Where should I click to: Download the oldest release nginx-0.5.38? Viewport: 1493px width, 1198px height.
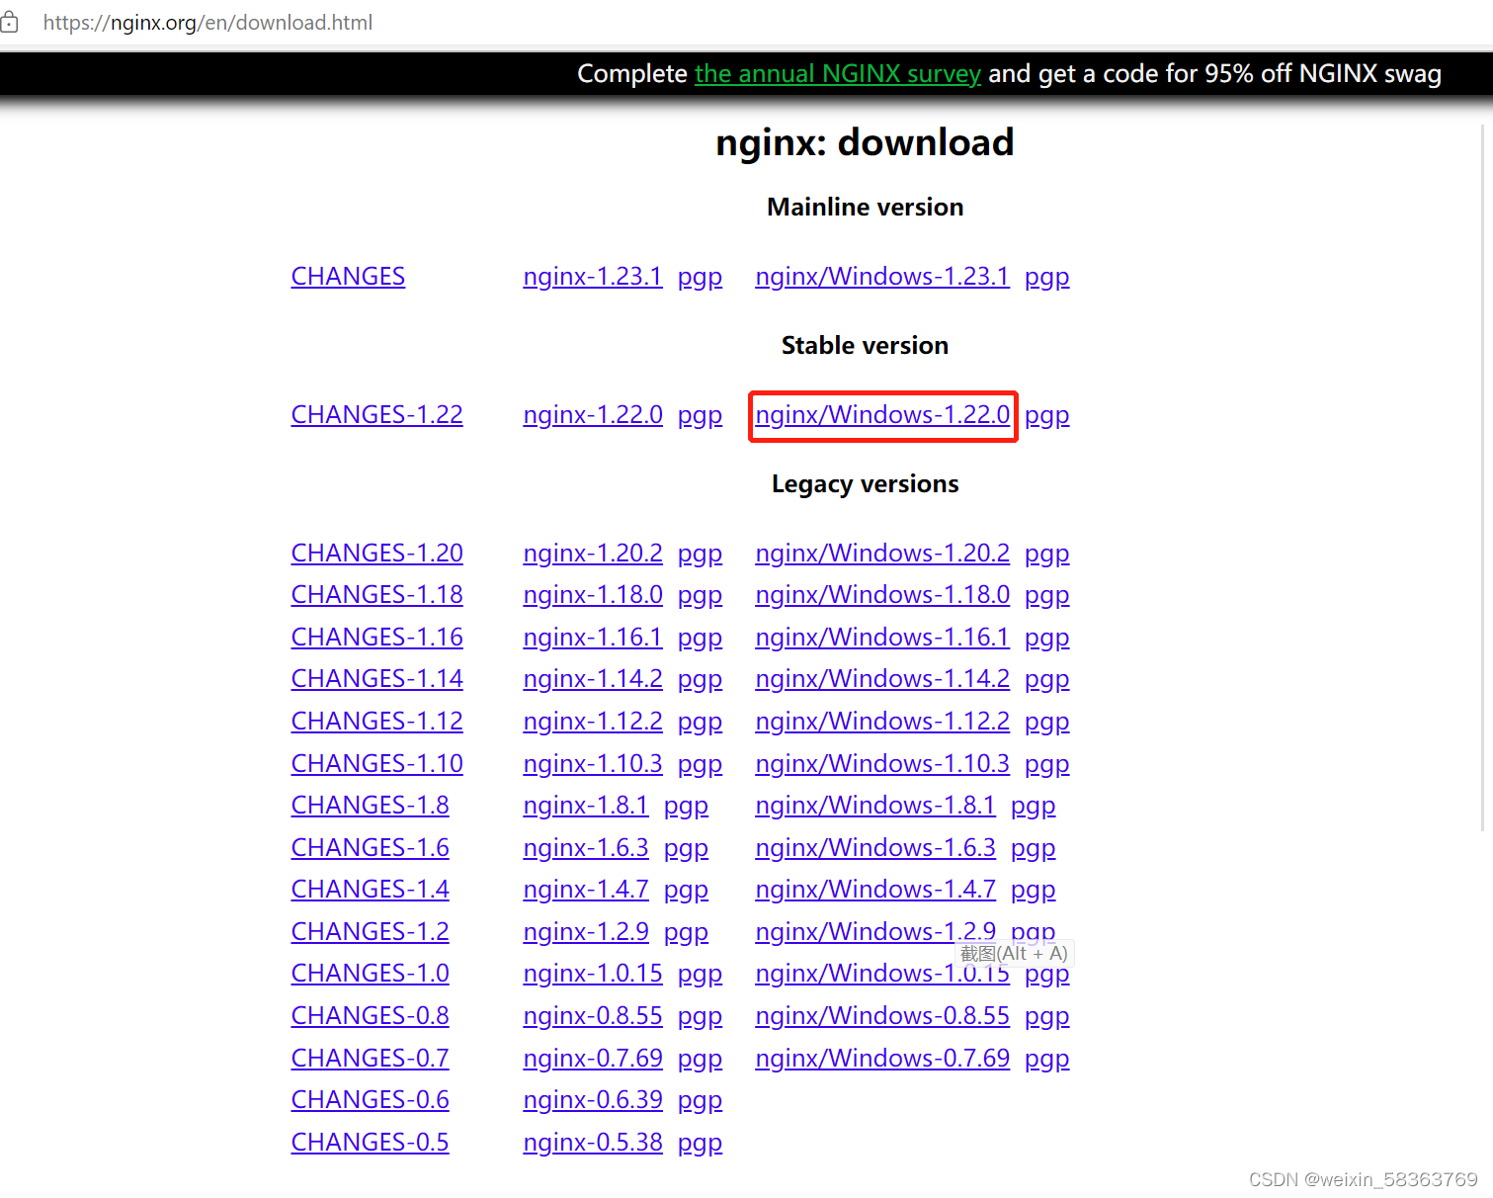(593, 1142)
